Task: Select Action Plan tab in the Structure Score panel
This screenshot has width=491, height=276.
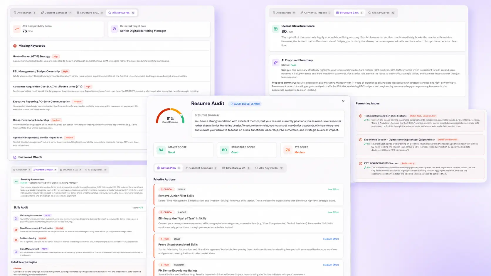Action: pyautogui.click(x=284, y=13)
